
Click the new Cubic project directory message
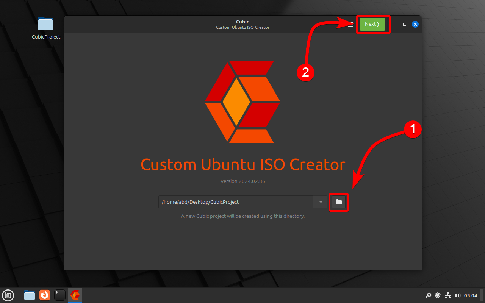coord(243,216)
